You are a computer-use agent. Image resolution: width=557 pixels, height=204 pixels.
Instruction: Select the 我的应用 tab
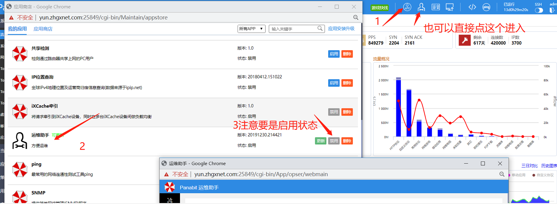(x=17, y=29)
